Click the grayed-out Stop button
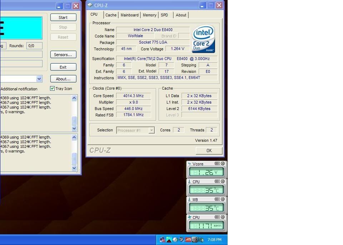This screenshot has width=343, height=245. pos(63,27)
